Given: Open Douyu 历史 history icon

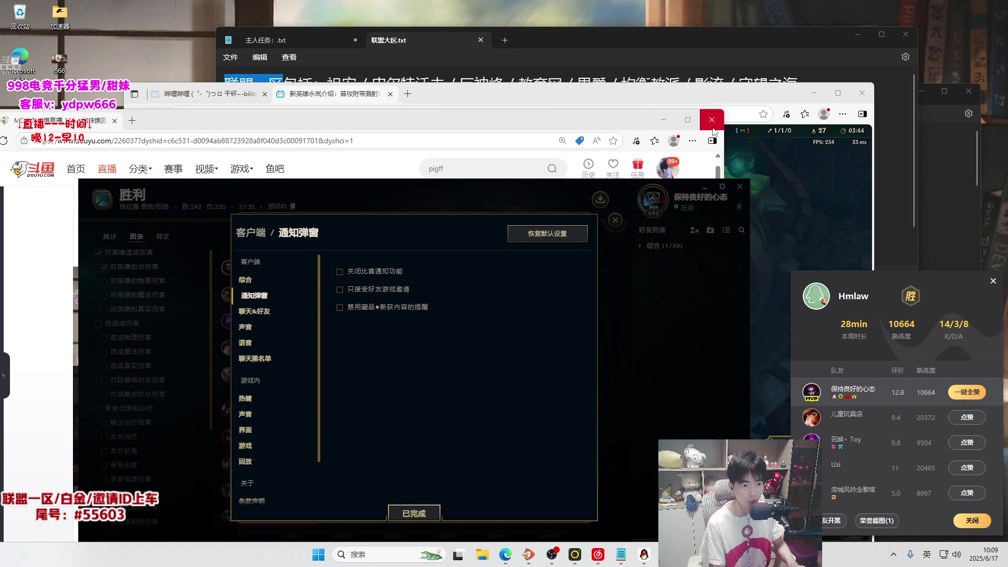Looking at the screenshot, I should coord(589,168).
